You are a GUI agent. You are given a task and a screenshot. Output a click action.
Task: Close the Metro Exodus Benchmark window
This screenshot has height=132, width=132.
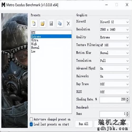(127, 5)
